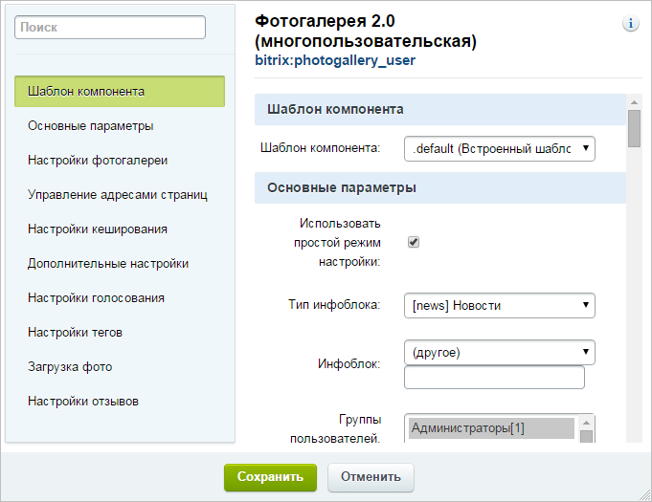Image resolution: width=652 pixels, height=502 pixels.
Task: Click the Отменить button
Action: coord(371,477)
